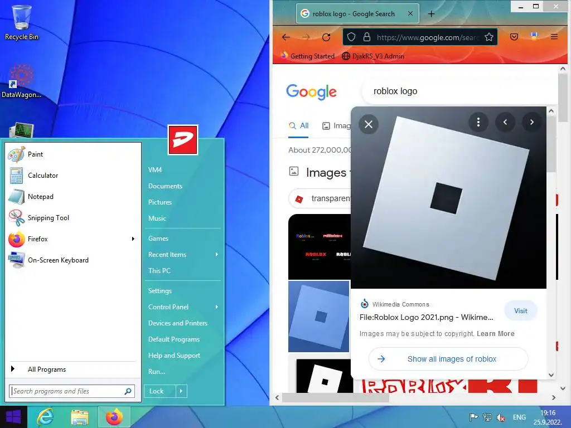Click the tracking protection shield icon

[x=351, y=37]
